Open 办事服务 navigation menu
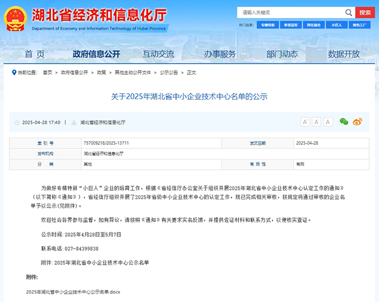This screenshot has height=302, width=379. pos(220,54)
